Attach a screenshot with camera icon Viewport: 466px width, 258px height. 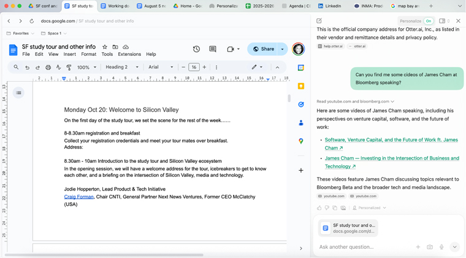coord(430,247)
